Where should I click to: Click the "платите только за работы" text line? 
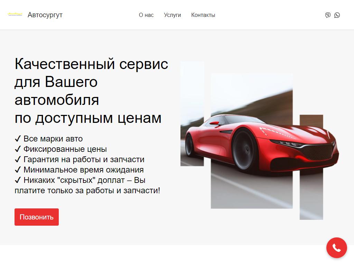[87, 190]
